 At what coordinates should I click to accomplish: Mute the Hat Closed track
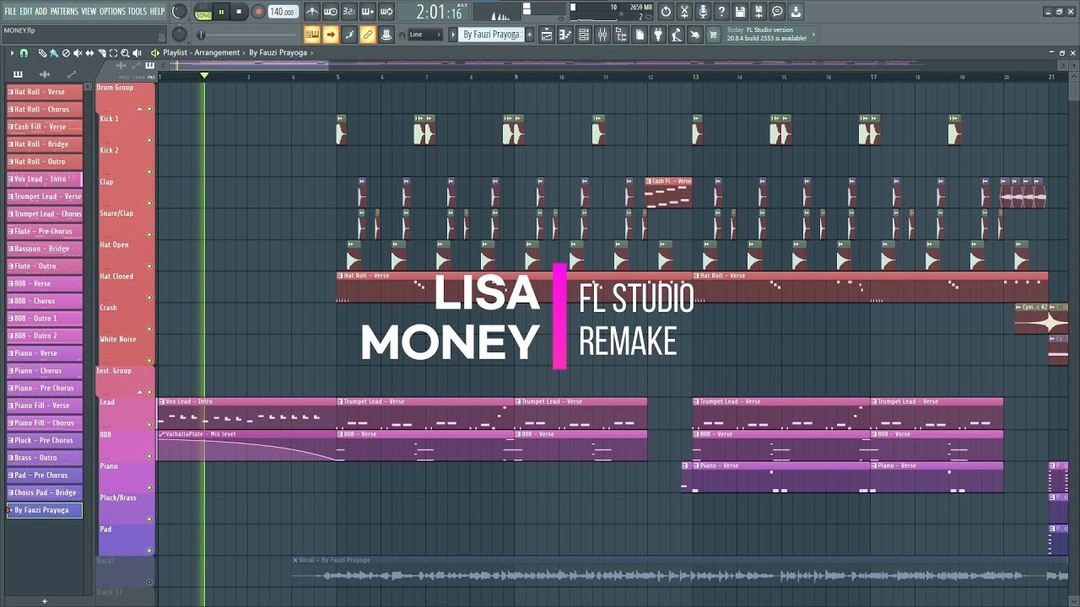tap(149, 298)
